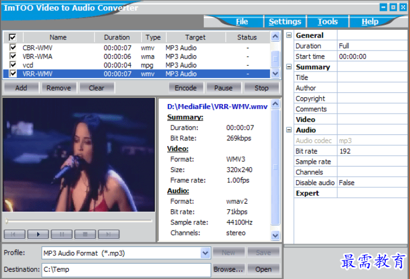Open the Help menu
Image resolution: width=410 pixels, height=279 pixels.
(x=369, y=22)
